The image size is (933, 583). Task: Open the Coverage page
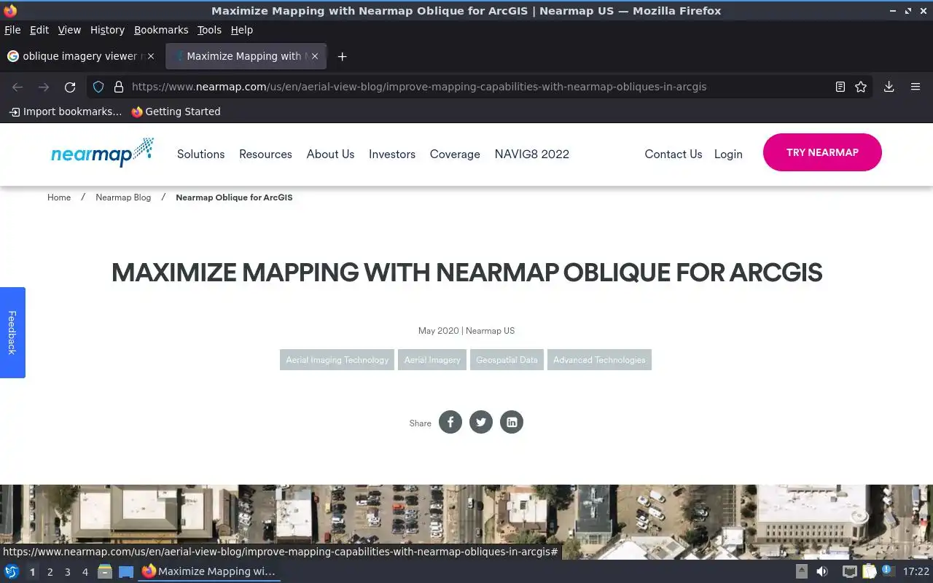tap(455, 154)
